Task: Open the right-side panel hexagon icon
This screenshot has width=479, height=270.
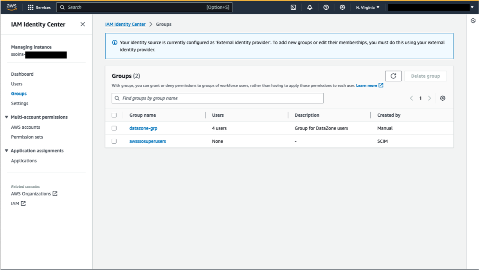Action: click(473, 21)
